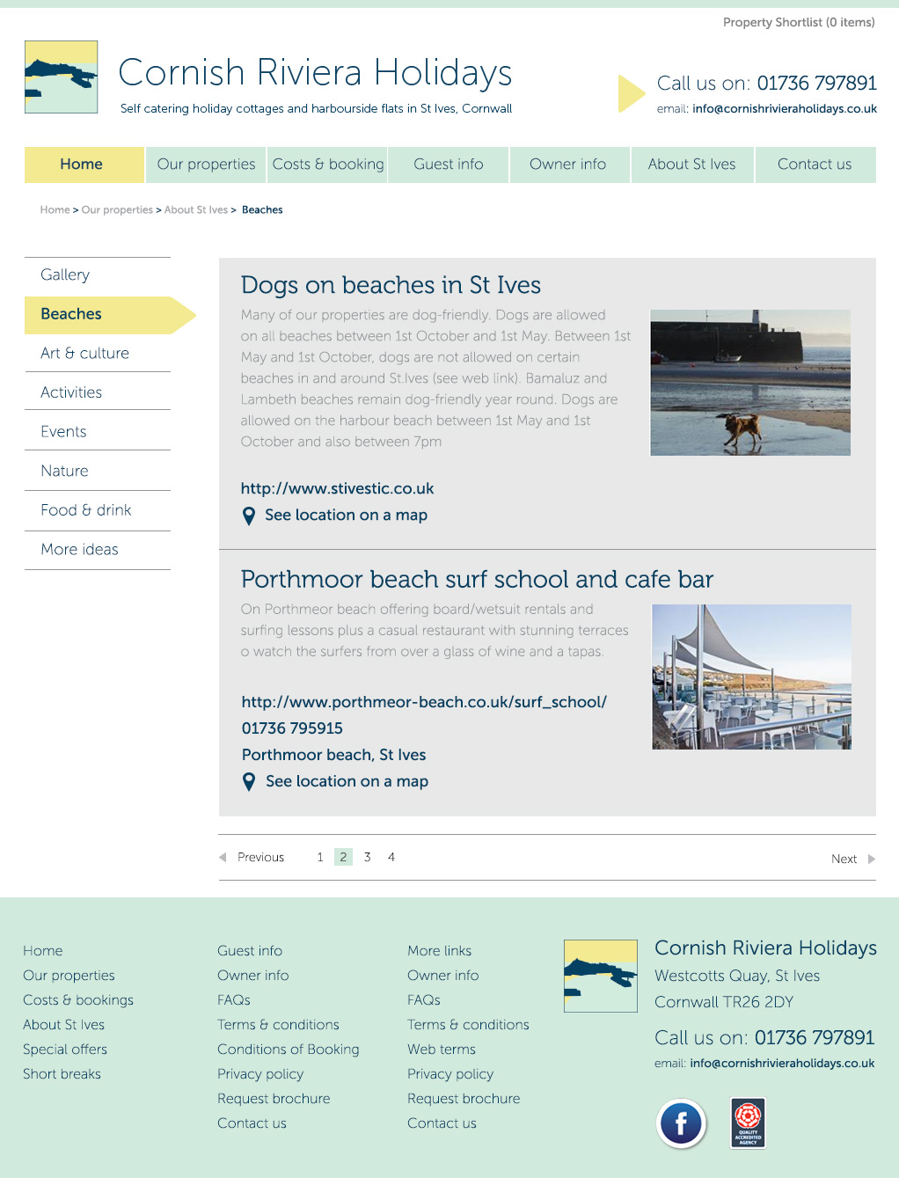Open the Home navigation tab

(x=84, y=165)
